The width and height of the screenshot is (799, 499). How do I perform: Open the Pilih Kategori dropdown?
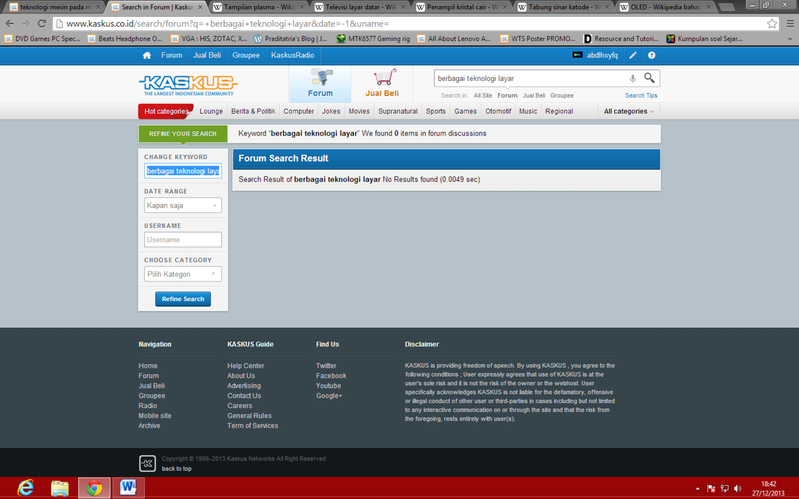183,274
